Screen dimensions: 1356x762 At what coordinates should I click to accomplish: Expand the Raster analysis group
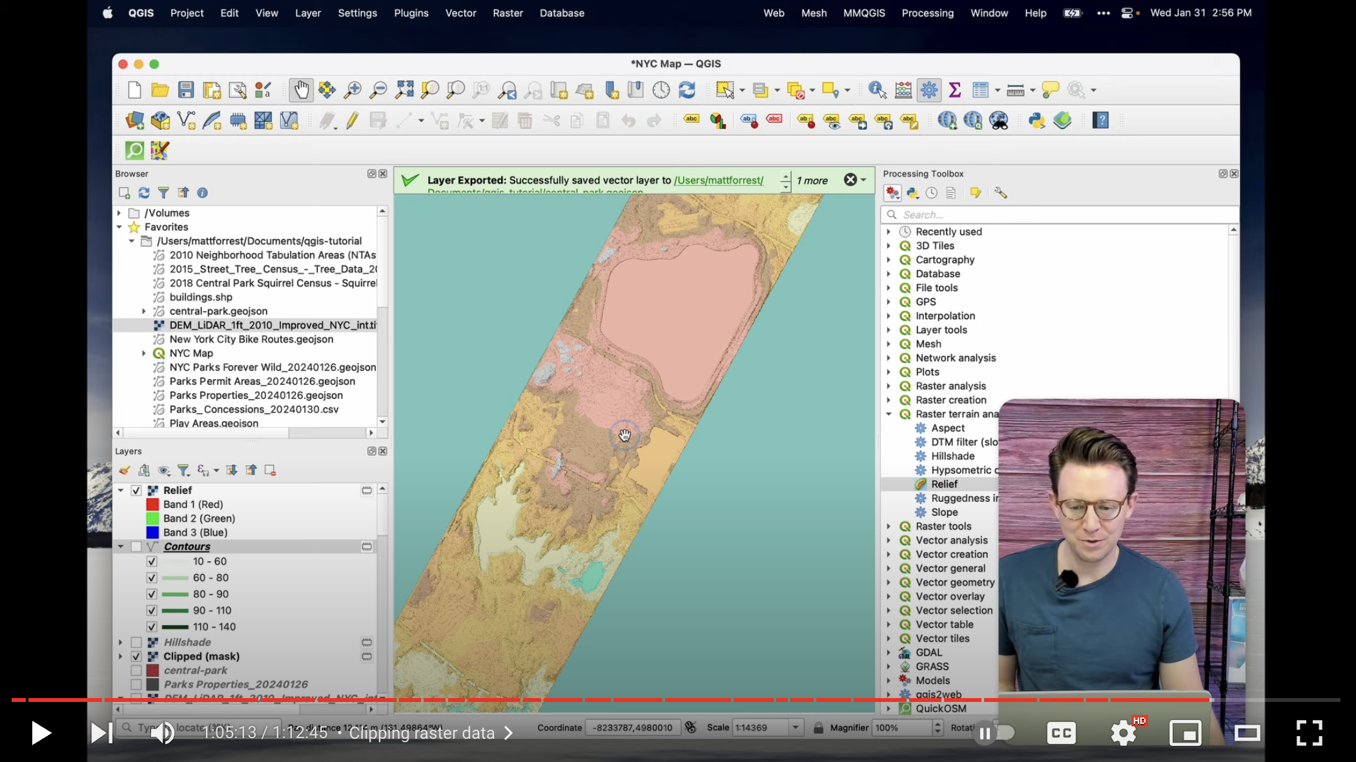point(889,386)
